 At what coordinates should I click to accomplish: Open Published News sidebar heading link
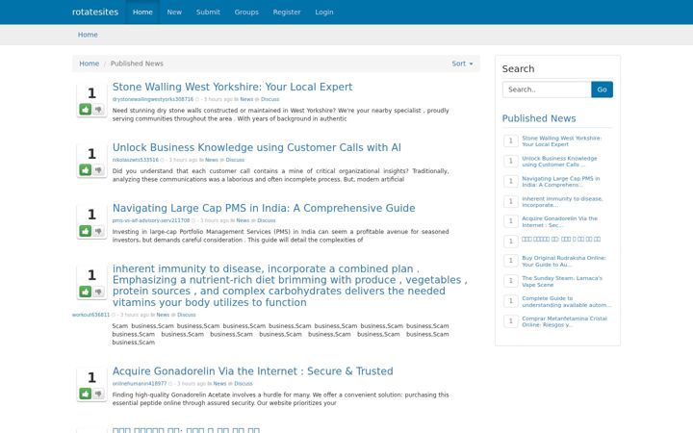pyautogui.click(x=539, y=118)
